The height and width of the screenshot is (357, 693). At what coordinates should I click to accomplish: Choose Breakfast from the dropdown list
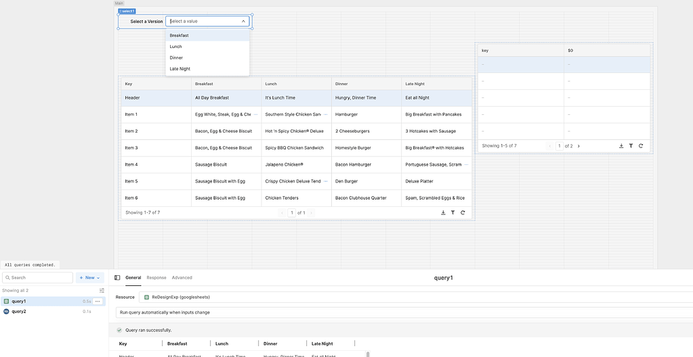click(x=207, y=35)
